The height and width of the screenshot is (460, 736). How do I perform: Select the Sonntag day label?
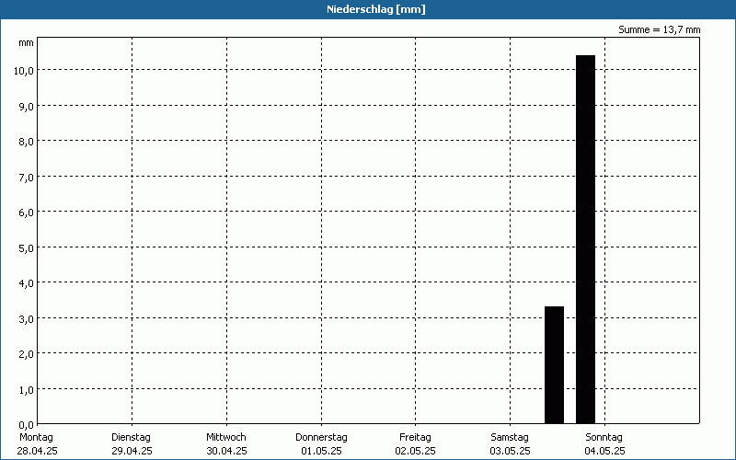[604, 437]
